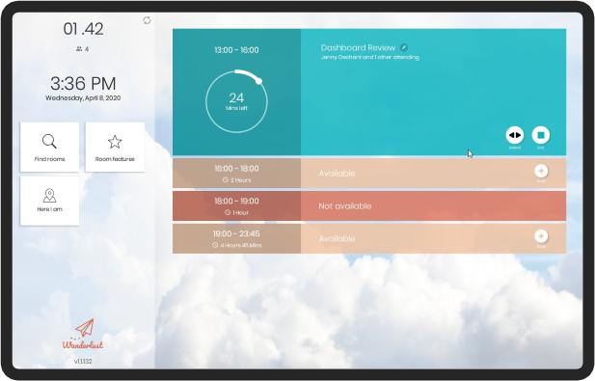Click the Dashboard Review title

coord(358,47)
